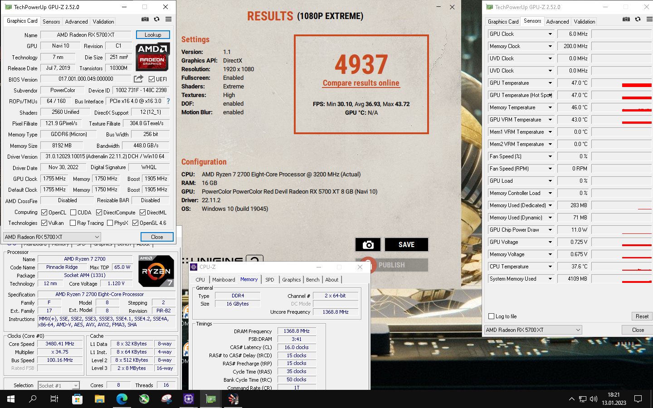Launch Microsoft Edge from taskbar
This screenshot has height=408, width=653.
[122, 399]
